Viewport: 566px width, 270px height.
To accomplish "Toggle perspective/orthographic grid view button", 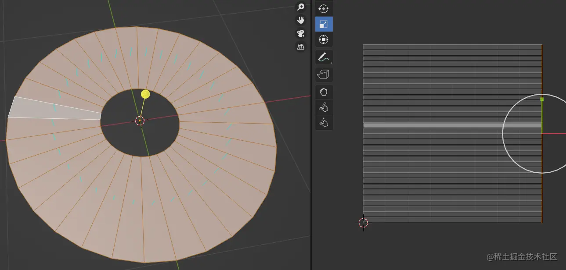I will pos(301,46).
